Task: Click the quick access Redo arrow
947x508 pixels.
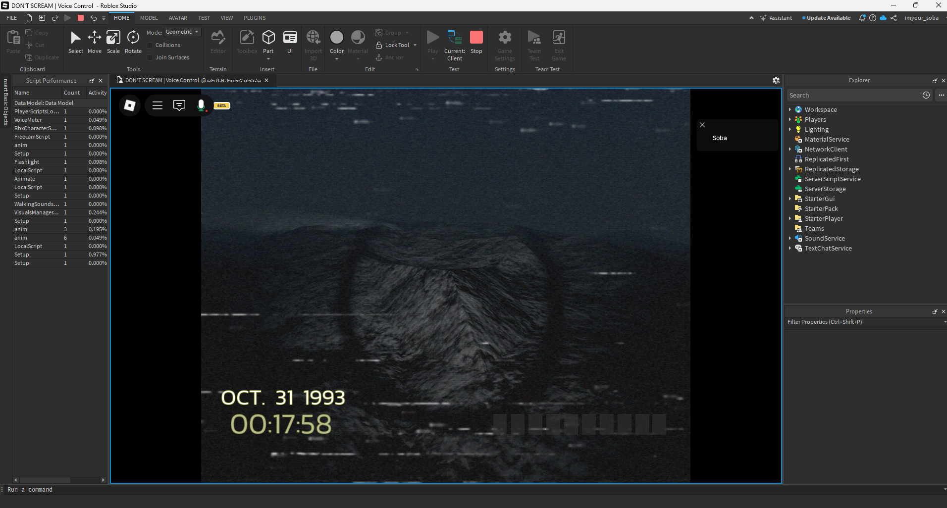Action: point(55,18)
